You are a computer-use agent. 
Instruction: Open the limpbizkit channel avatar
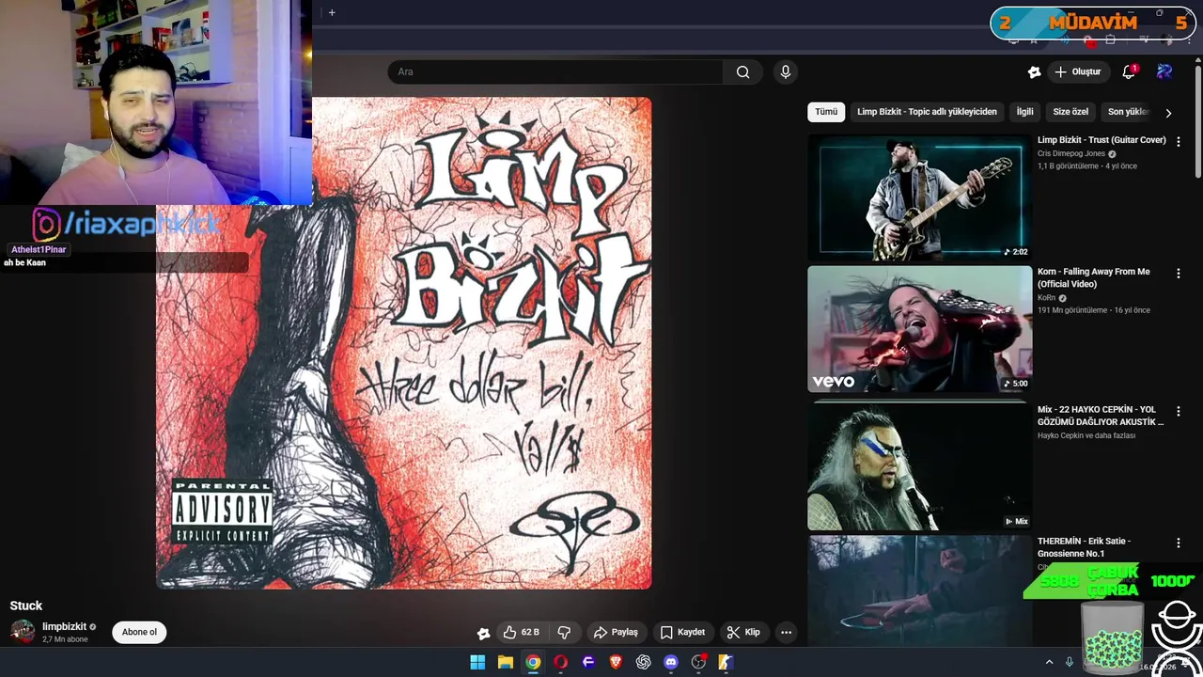[23, 632]
